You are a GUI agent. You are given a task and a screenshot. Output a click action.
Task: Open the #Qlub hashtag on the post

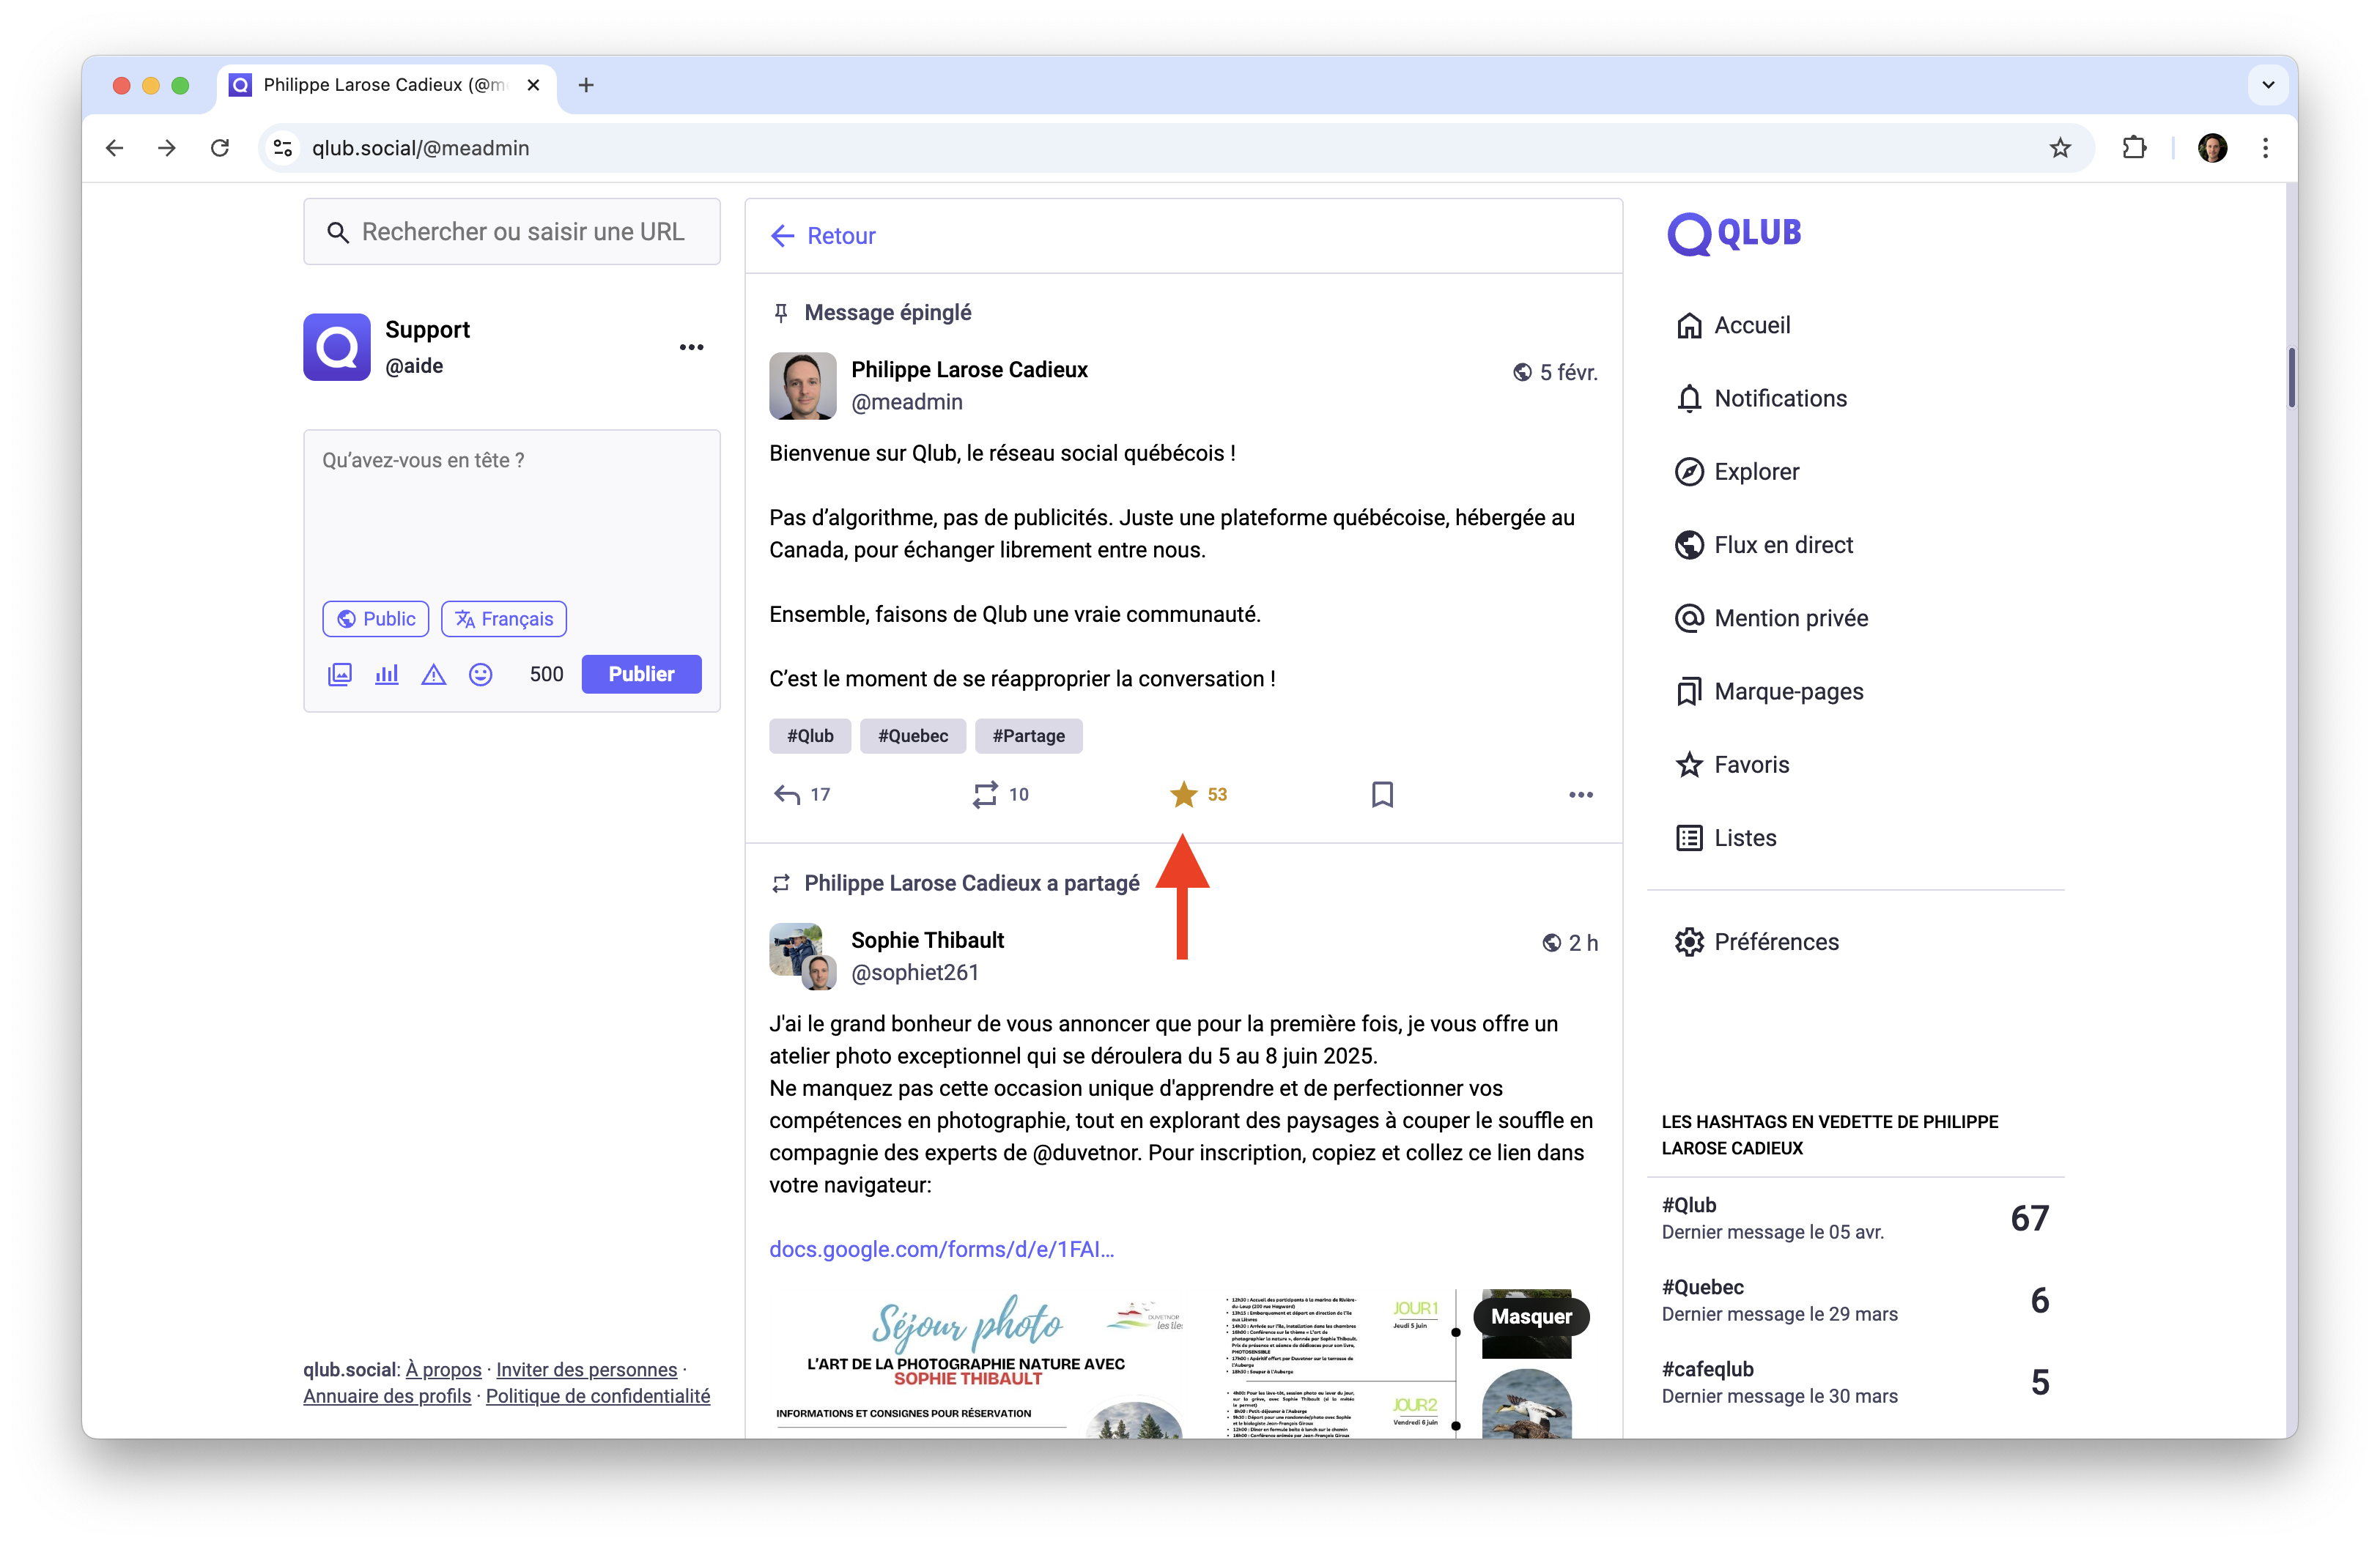(810, 737)
